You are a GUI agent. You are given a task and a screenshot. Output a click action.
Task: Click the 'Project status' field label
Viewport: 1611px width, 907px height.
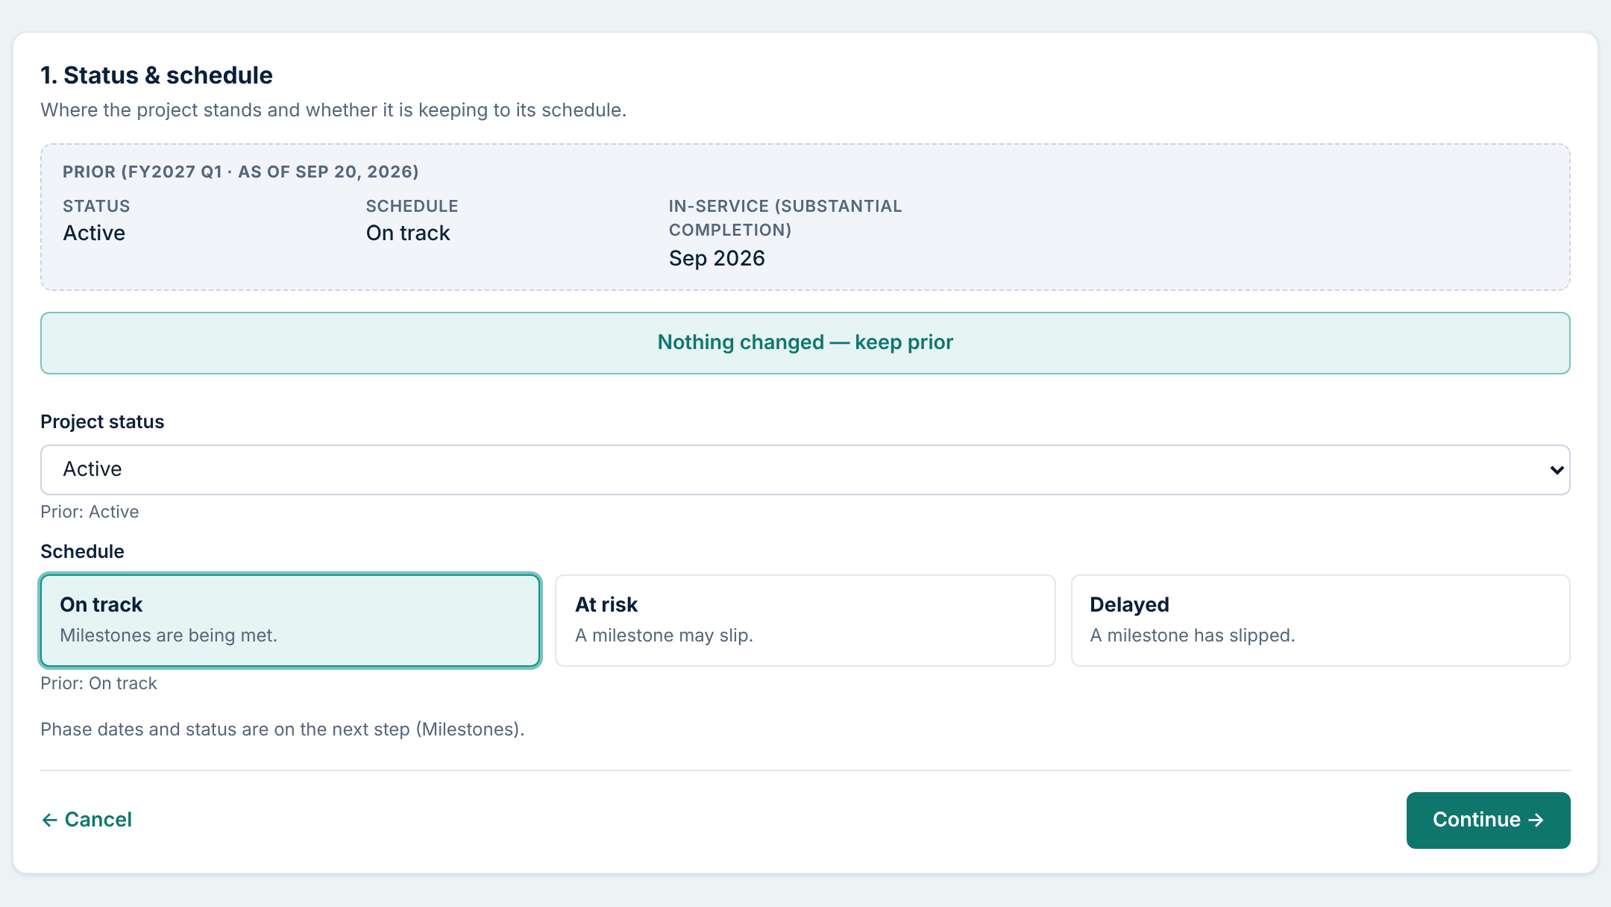(102, 422)
